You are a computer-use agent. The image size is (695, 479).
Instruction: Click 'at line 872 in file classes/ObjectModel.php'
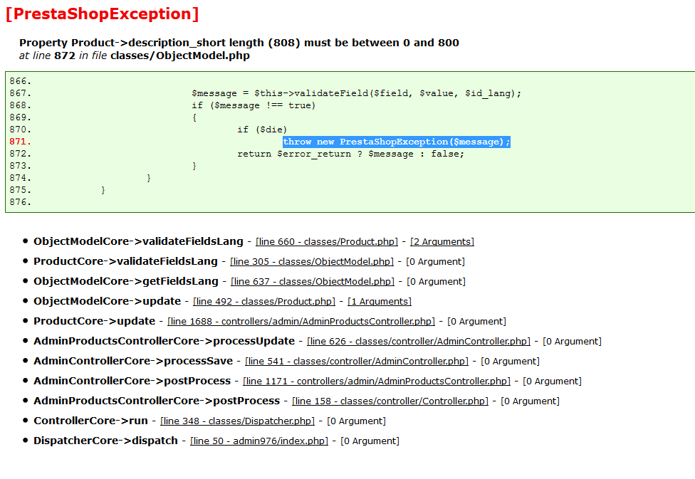[x=135, y=56]
